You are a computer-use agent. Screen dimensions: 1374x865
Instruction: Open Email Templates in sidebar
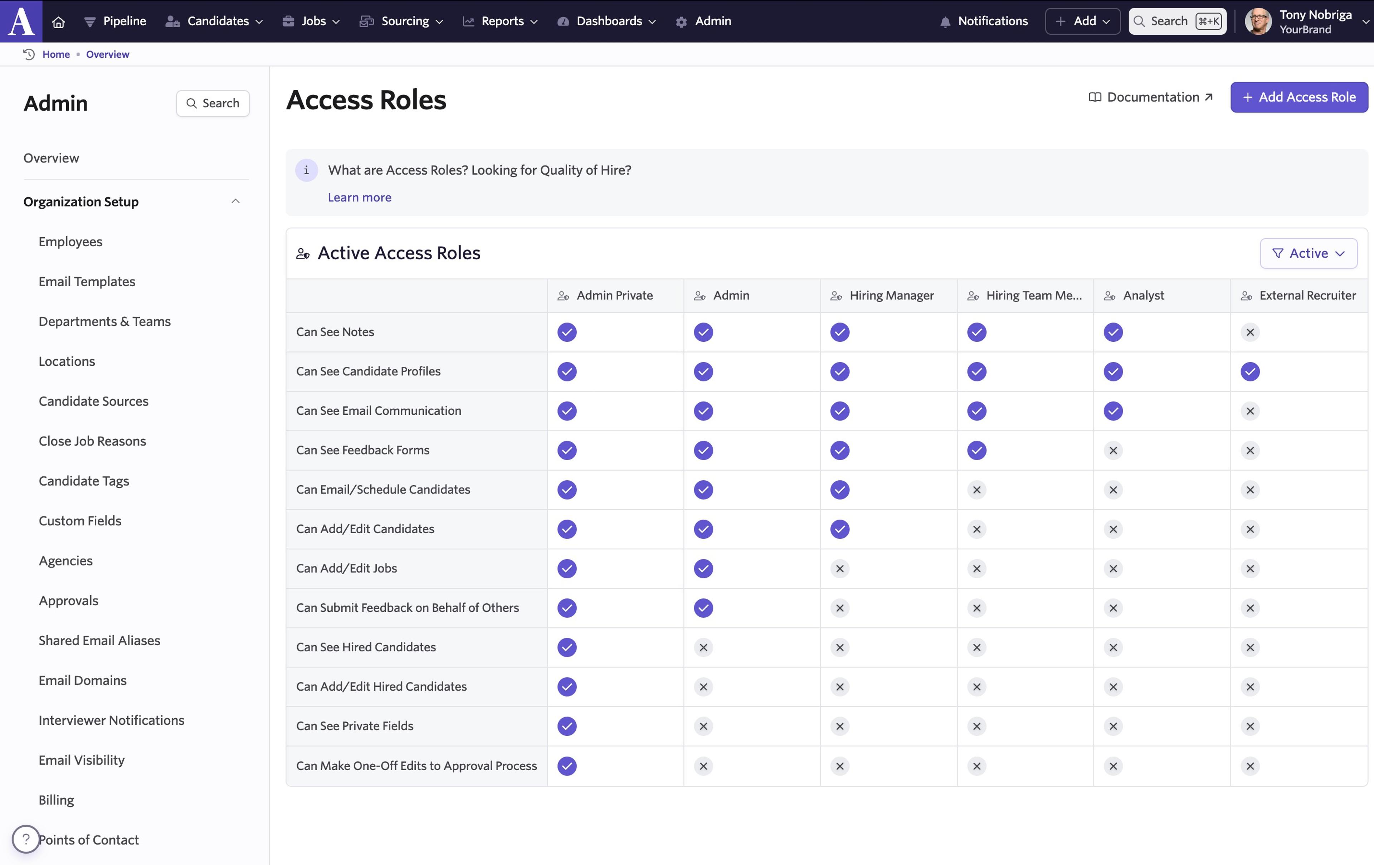click(x=87, y=281)
